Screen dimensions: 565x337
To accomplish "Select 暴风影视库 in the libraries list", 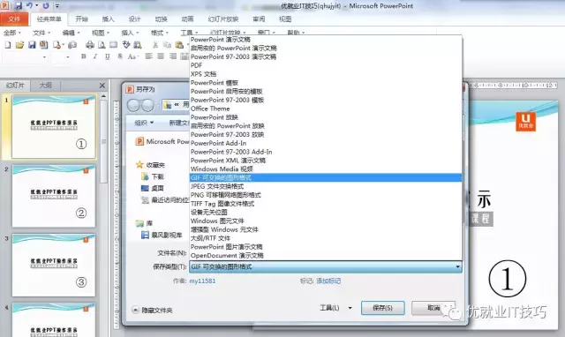I will coord(162,236).
